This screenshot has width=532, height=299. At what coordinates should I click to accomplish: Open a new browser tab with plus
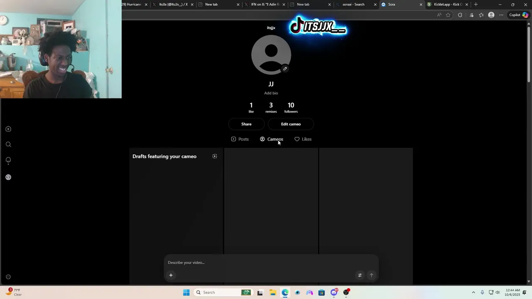[x=476, y=5]
